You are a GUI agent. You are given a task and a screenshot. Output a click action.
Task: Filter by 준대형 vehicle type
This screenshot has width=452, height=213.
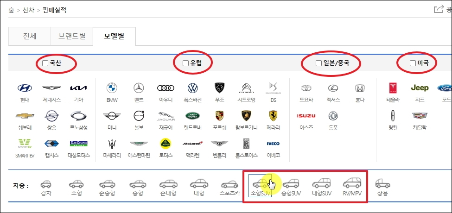coord(168,188)
